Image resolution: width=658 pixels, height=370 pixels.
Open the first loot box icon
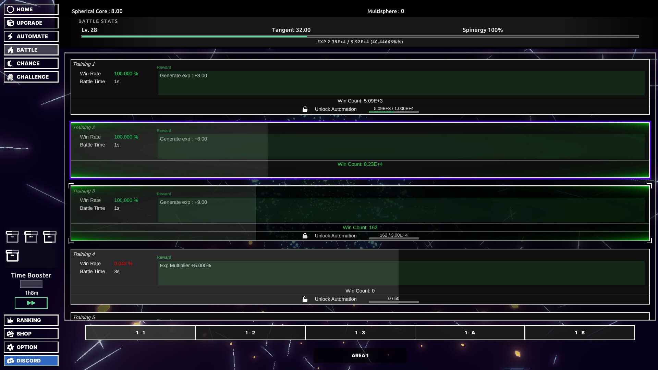click(12, 236)
